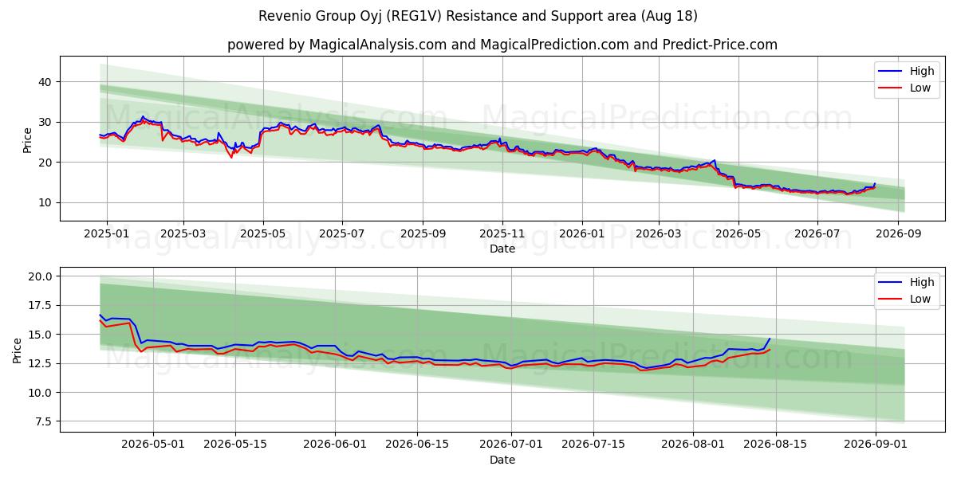
Task: Click the bottom chart's 'Price' axis label
Action: tap(18, 350)
